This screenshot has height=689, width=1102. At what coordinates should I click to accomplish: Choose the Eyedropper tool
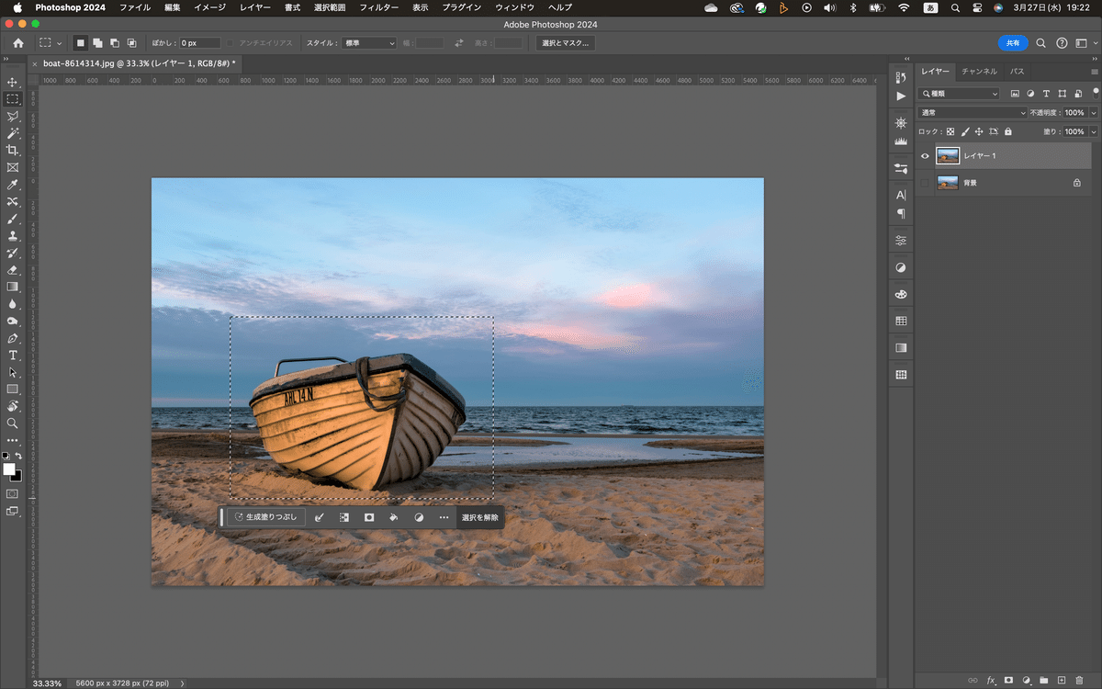(13, 185)
